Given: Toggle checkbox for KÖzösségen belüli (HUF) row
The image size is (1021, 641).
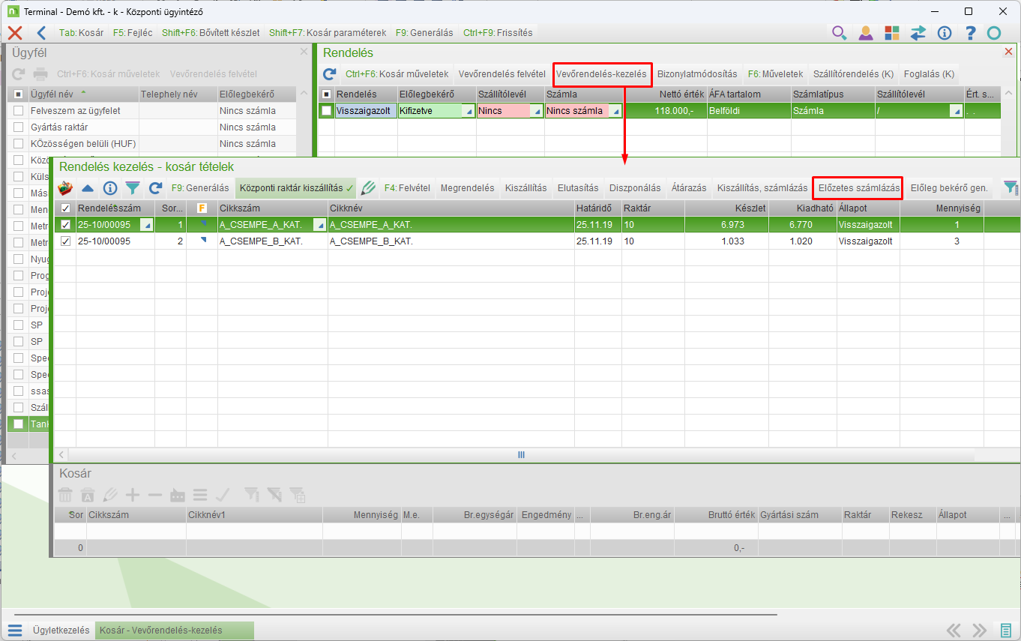Looking at the screenshot, I should tap(18, 144).
